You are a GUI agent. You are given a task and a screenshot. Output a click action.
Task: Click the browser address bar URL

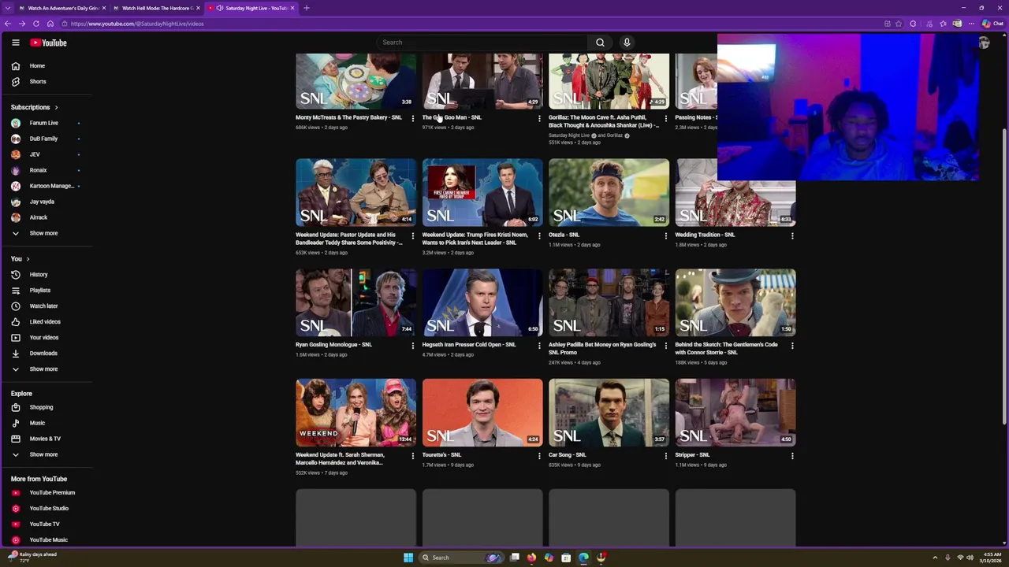(137, 24)
